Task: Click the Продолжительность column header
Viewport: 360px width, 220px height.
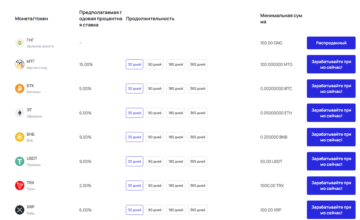Action: pyautogui.click(x=150, y=19)
